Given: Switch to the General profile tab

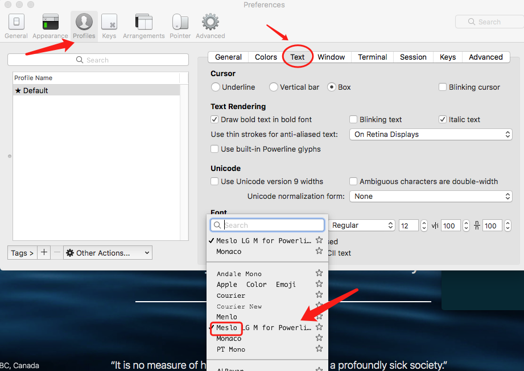Looking at the screenshot, I should tap(228, 57).
